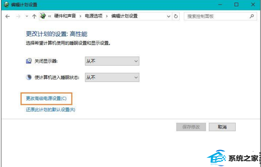Click the 保存修改 button
The width and height of the screenshot is (261, 167).
[191, 127]
